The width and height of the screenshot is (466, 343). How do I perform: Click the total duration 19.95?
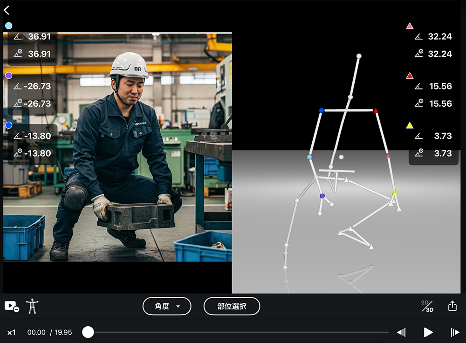[63, 332]
